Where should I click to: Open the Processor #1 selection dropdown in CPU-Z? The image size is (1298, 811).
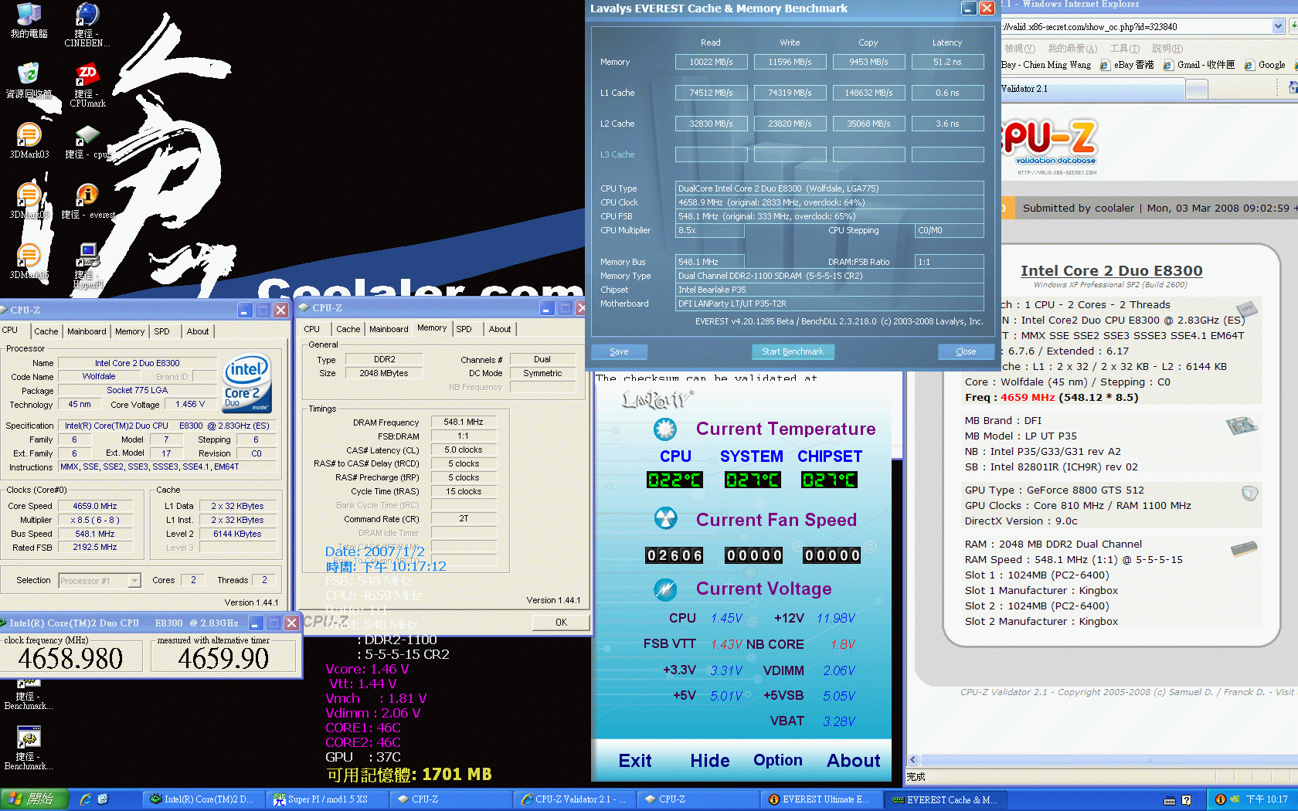click(134, 580)
